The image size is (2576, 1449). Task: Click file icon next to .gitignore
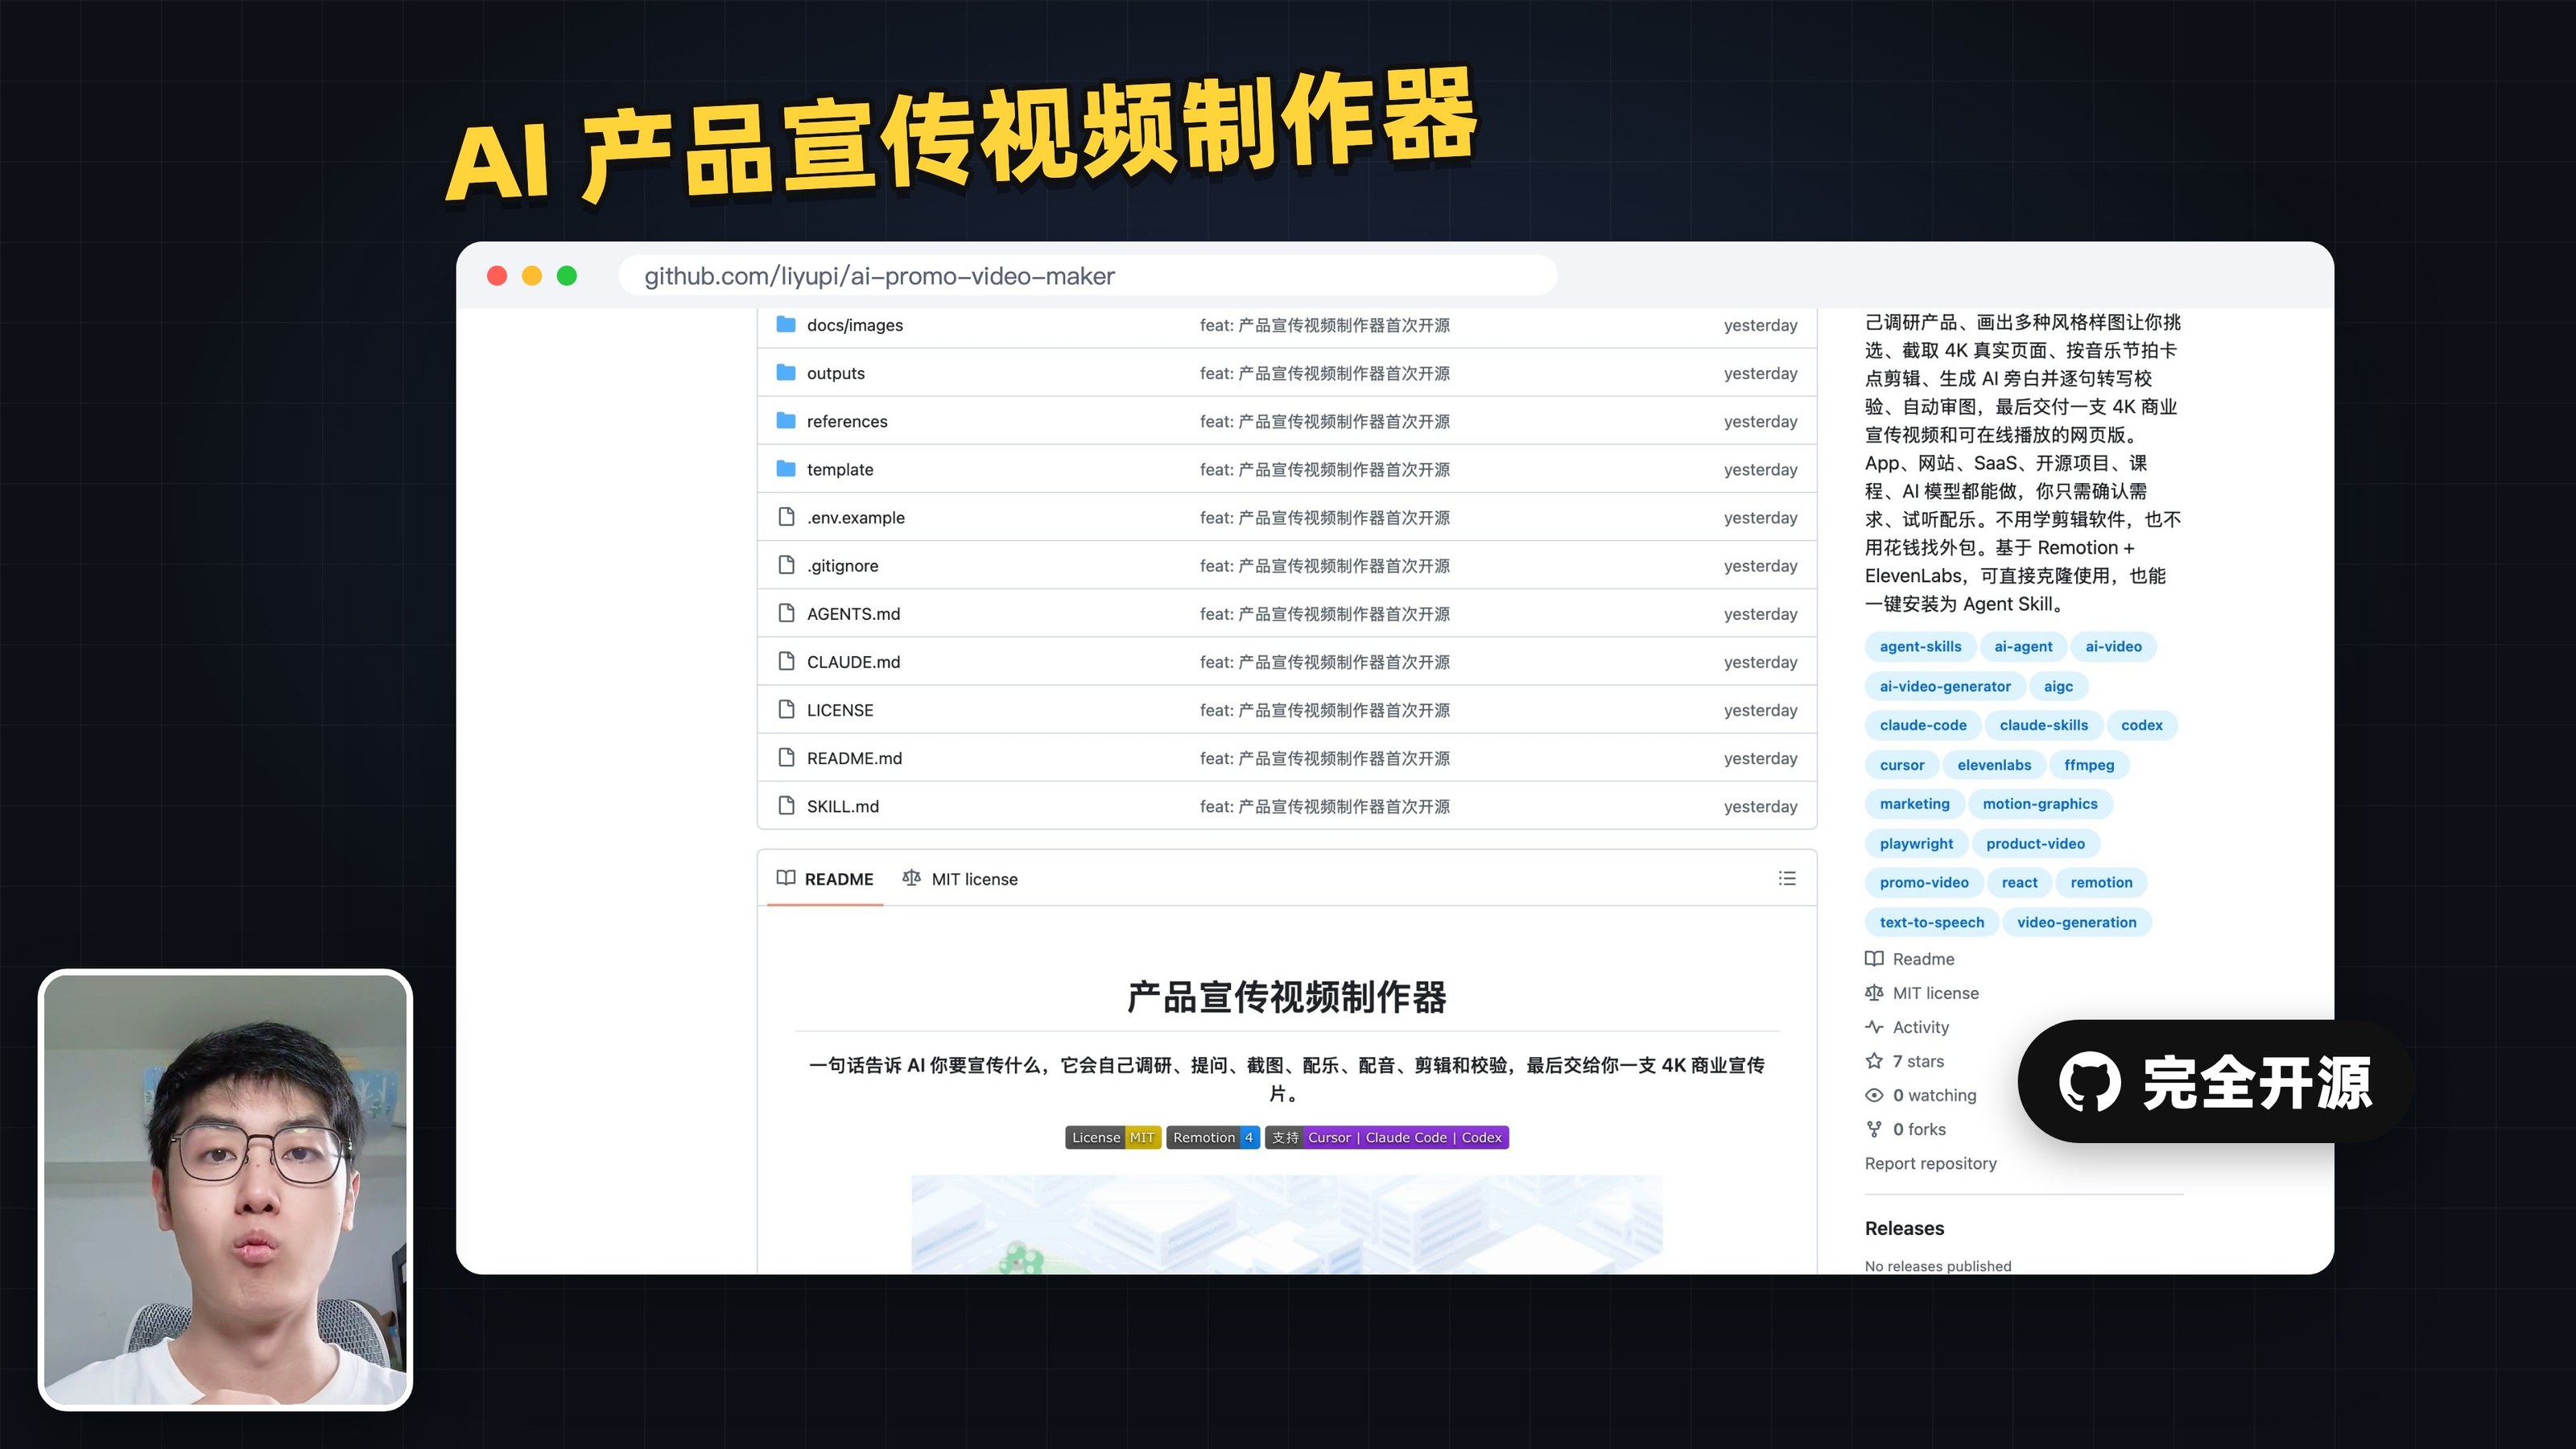pyautogui.click(x=786, y=564)
